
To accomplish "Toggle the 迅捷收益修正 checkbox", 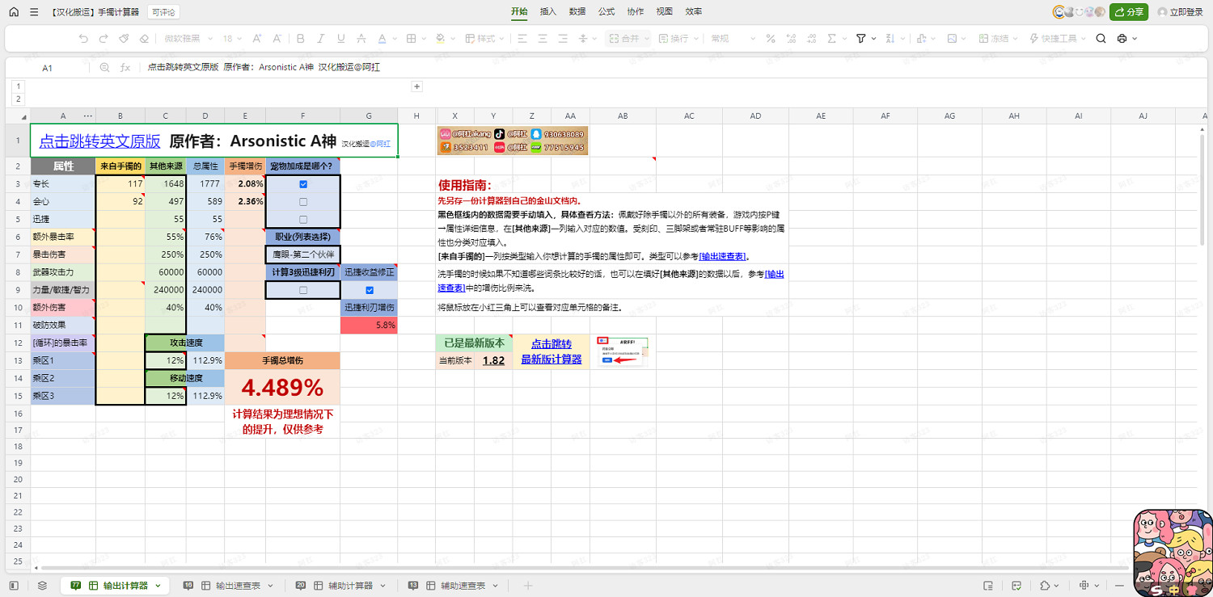I will [369, 290].
